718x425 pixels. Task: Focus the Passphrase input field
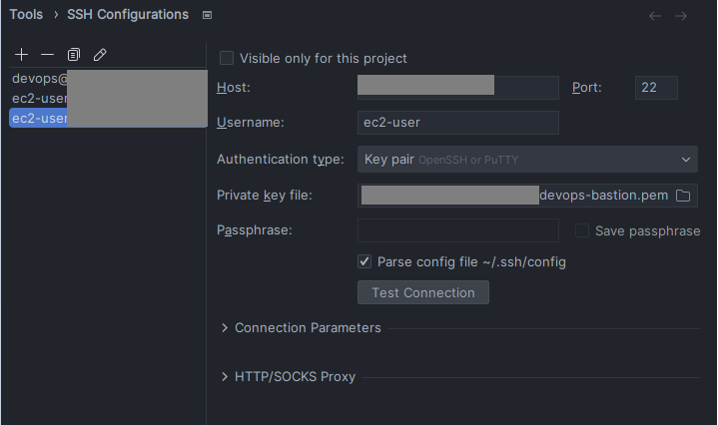point(458,230)
